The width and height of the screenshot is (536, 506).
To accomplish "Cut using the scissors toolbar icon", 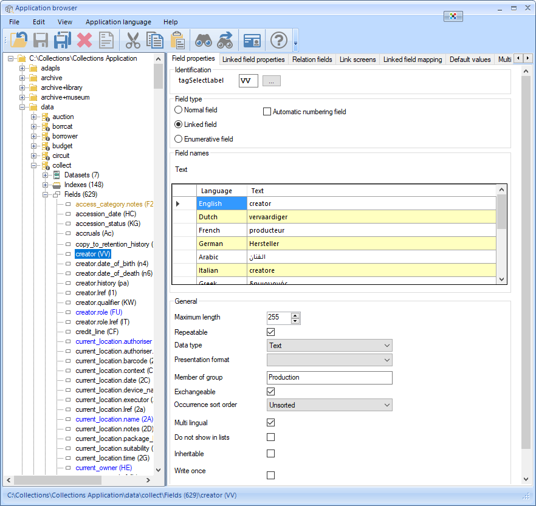I will coord(133,39).
